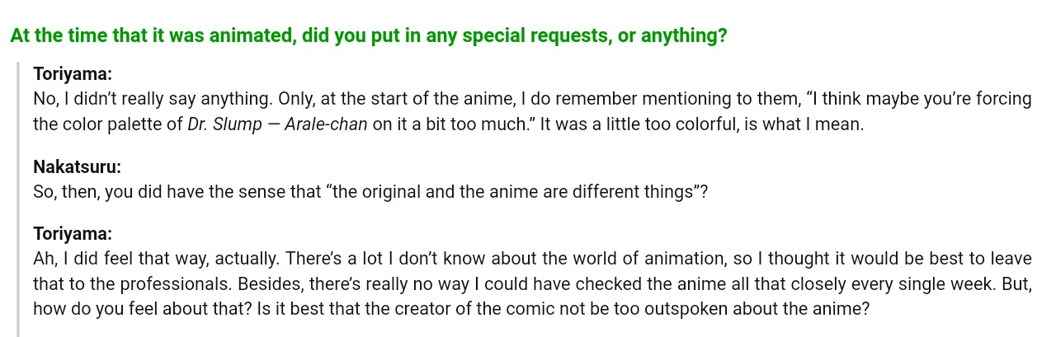Click the green heading about special requests
Viewport: 1056px width, 337px height.
point(368,36)
